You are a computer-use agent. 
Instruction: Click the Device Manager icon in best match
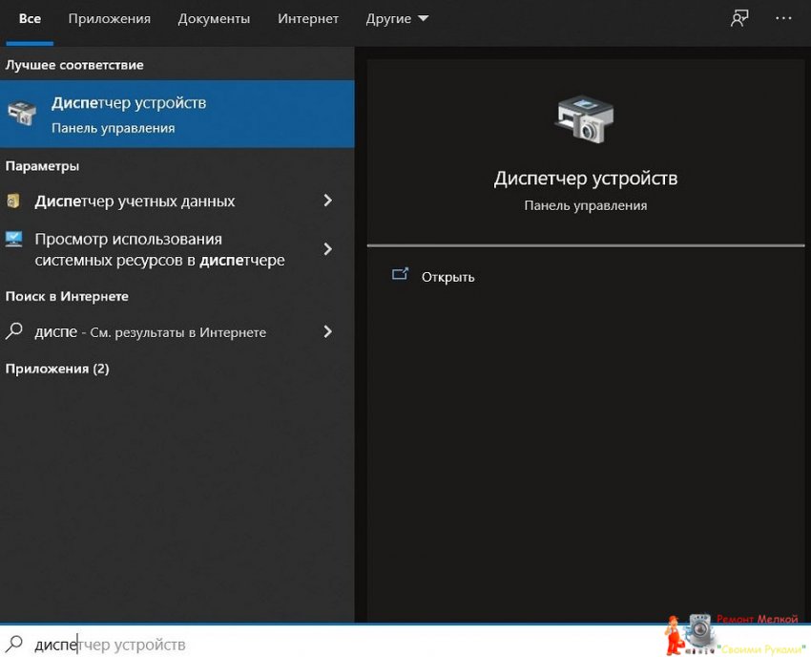pos(21,114)
